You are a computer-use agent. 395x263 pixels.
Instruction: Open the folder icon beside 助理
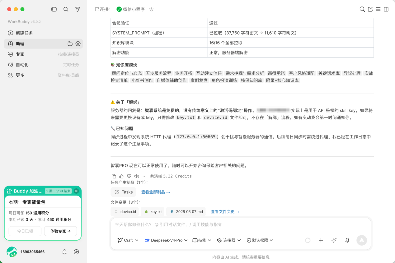tap(70, 44)
